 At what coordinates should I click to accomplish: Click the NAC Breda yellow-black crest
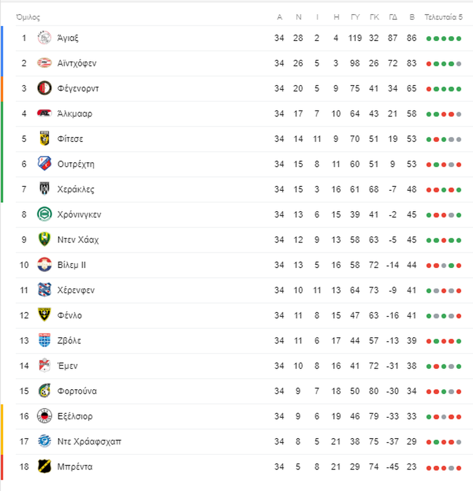tap(44, 467)
